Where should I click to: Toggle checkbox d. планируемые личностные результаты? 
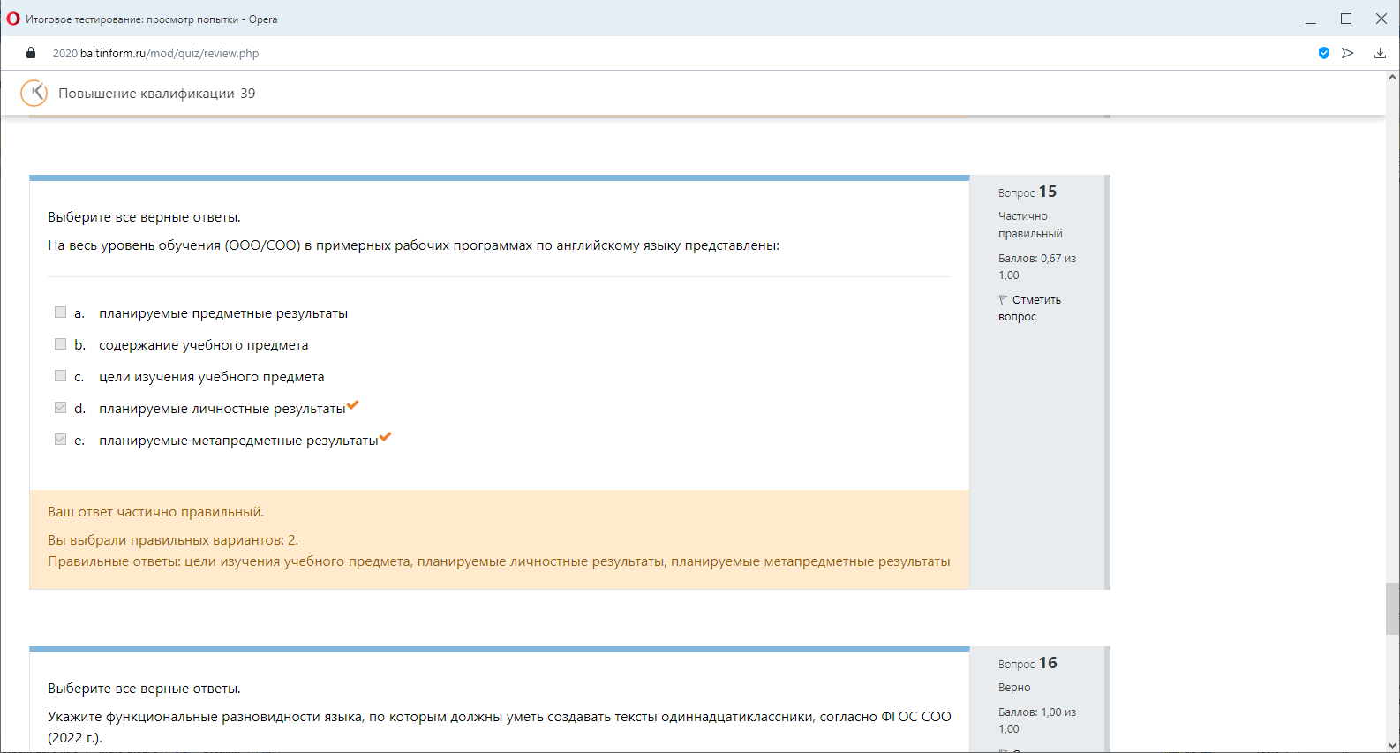pyautogui.click(x=60, y=408)
